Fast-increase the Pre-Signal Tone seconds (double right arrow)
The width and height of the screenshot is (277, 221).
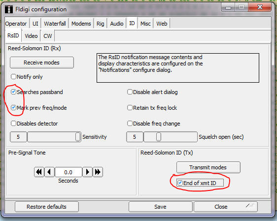pos(98,172)
